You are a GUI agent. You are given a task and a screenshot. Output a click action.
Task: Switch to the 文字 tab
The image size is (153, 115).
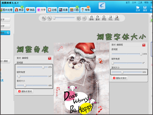41,10
